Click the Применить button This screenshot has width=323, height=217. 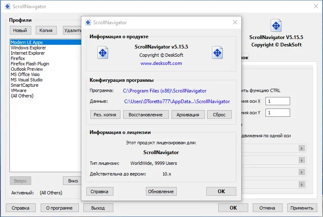click(302, 208)
